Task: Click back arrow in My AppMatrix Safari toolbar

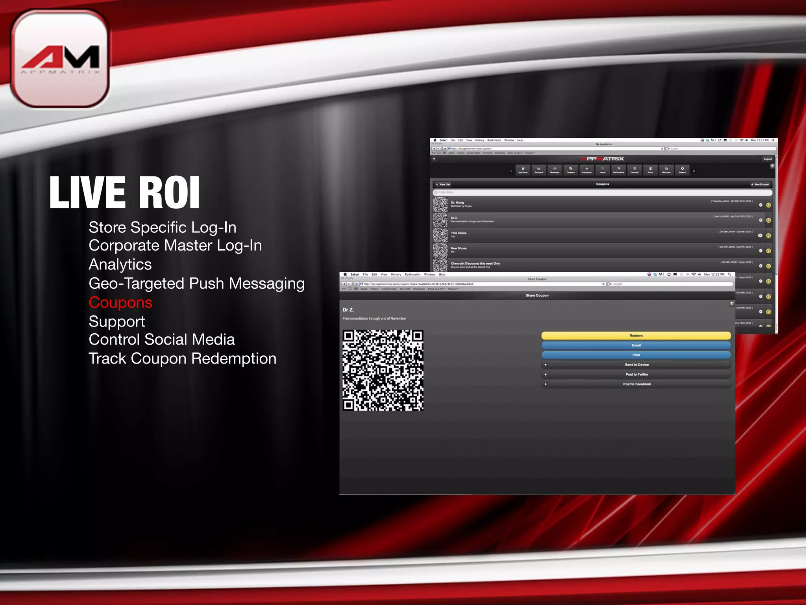Action: click(x=434, y=148)
